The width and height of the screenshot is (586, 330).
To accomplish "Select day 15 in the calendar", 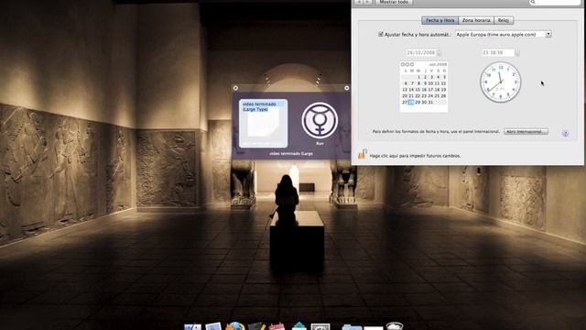I will 418,90.
